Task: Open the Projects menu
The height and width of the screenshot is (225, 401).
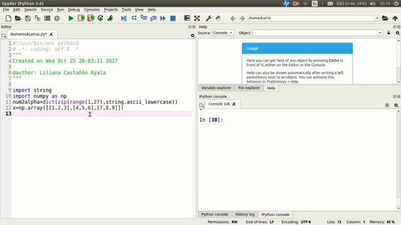Action: [111, 9]
